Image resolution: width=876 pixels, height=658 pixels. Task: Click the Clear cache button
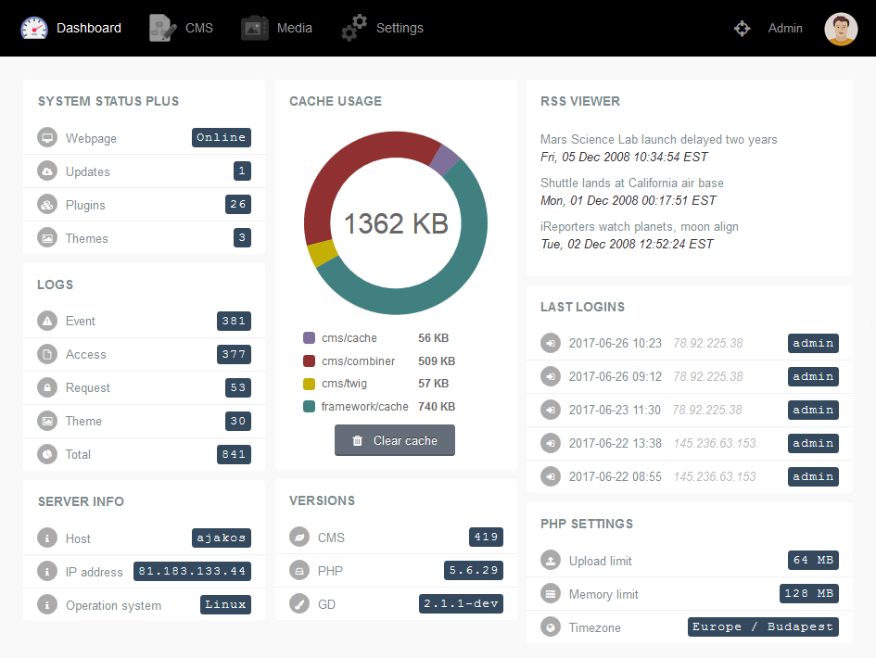click(x=394, y=440)
